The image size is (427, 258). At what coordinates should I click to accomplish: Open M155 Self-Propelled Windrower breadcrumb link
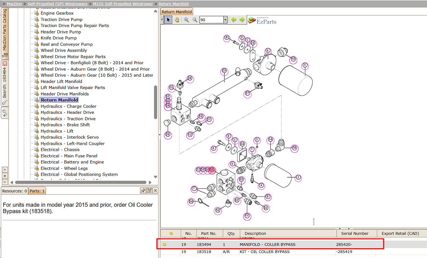pos(123,4)
